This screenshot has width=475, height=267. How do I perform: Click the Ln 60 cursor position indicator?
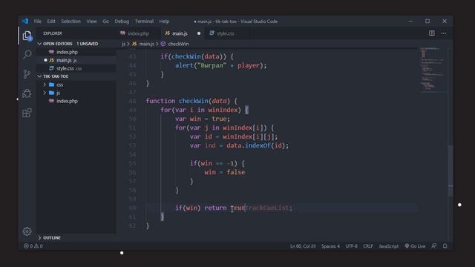pos(303,246)
